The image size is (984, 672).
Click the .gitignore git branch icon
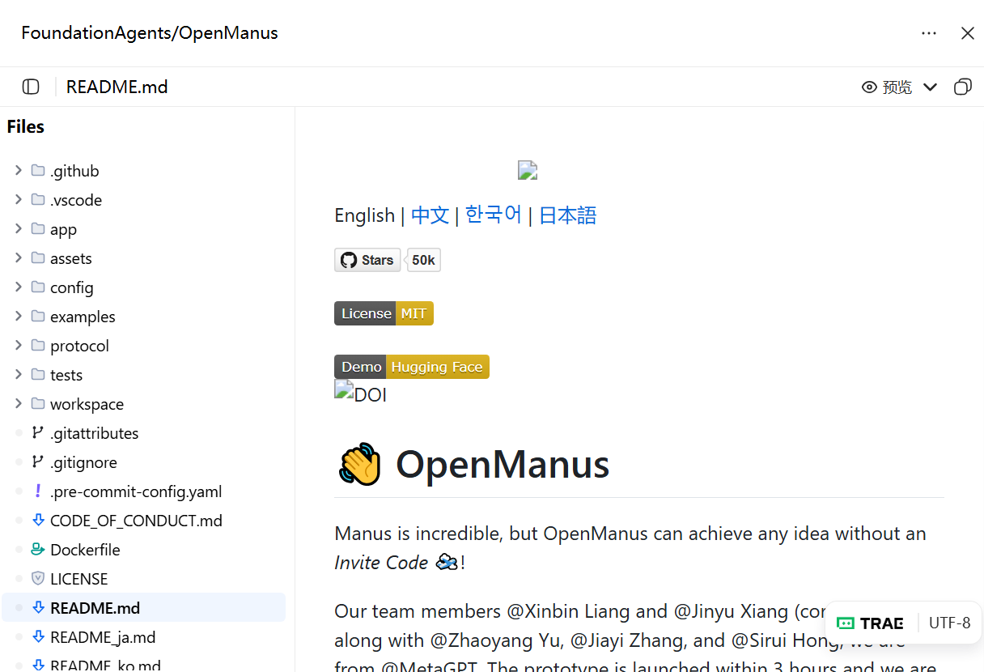(x=37, y=462)
